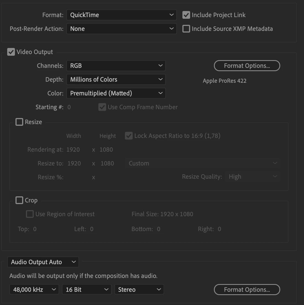Enable the Crop checkbox

[x=19, y=200]
